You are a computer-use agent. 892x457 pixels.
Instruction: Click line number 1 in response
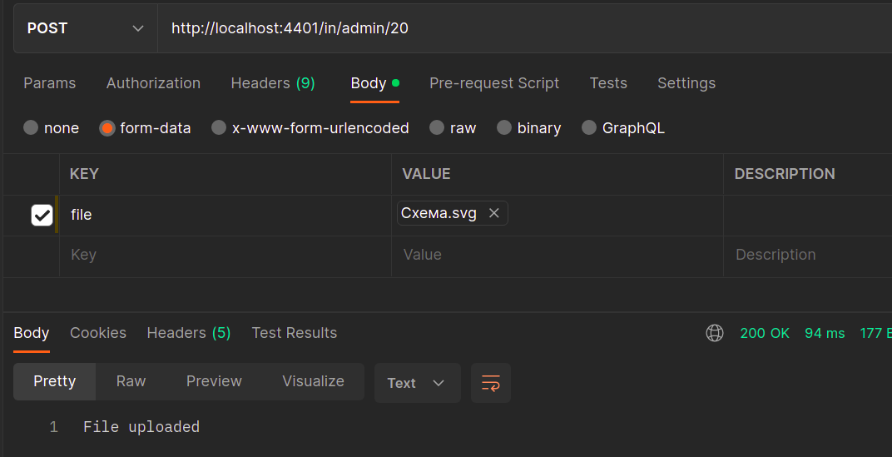click(x=53, y=427)
